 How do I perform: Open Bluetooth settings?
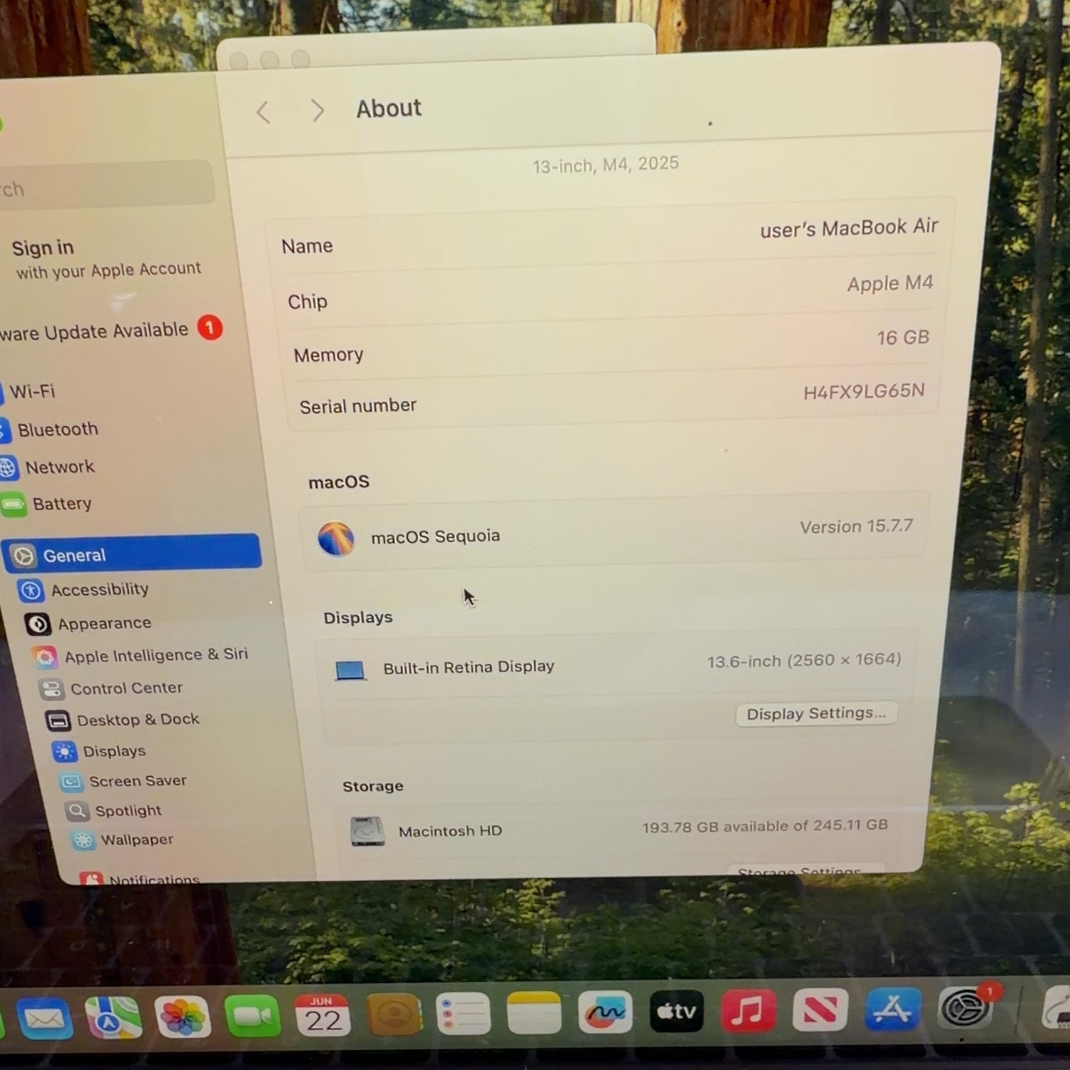pos(57,429)
